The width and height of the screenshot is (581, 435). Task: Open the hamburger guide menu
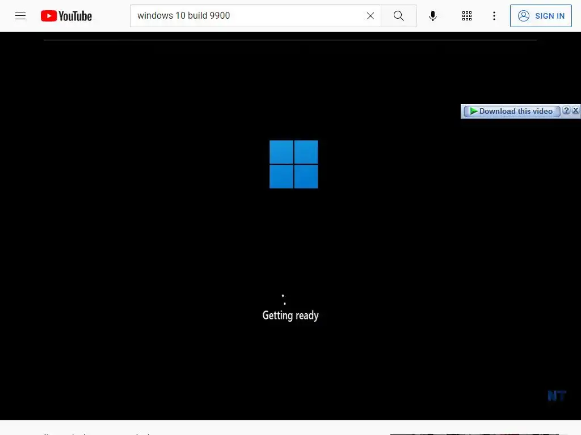tap(20, 16)
